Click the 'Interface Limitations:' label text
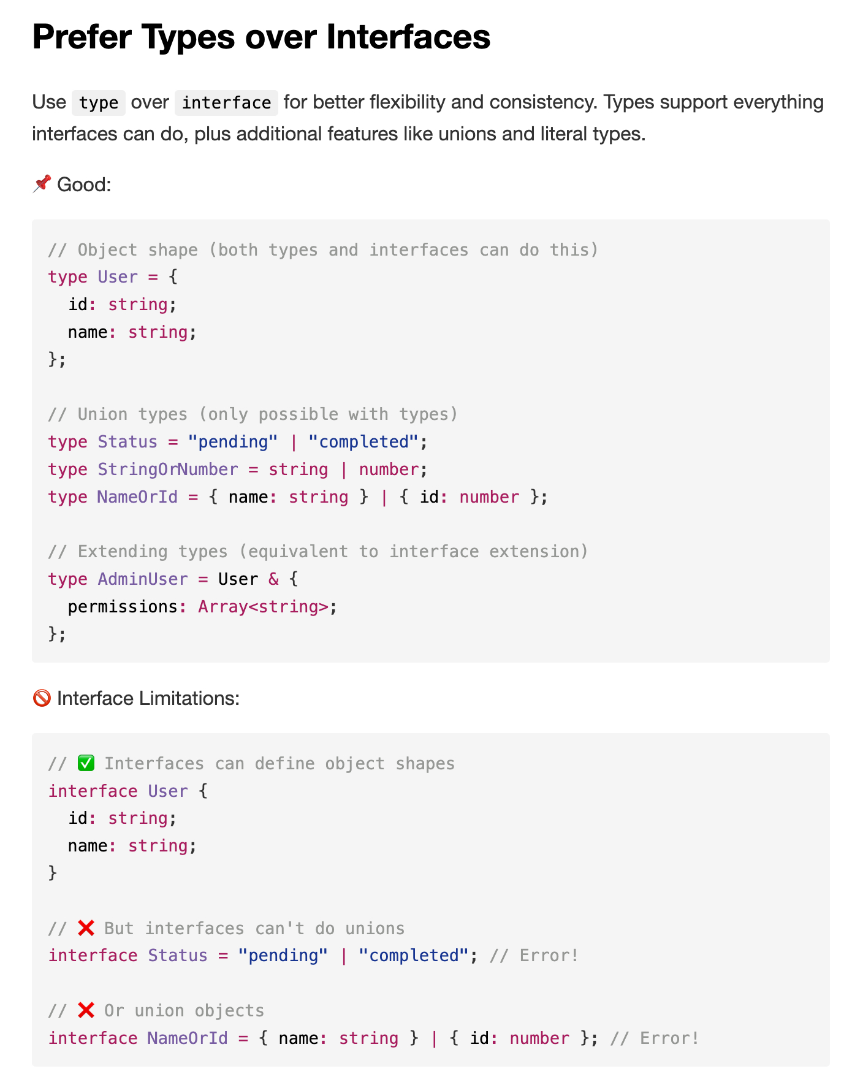863x1085 pixels. pos(148,698)
